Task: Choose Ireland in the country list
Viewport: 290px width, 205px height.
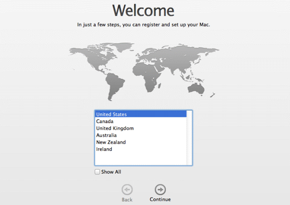Action: click(x=141, y=149)
